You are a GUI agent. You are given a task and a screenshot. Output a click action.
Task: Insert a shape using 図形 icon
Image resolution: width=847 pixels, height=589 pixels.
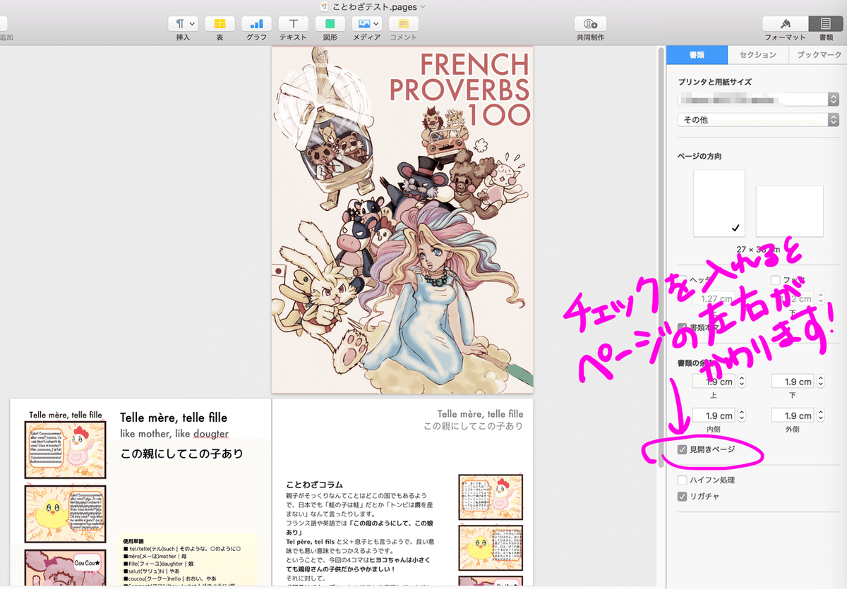[x=330, y=23]
